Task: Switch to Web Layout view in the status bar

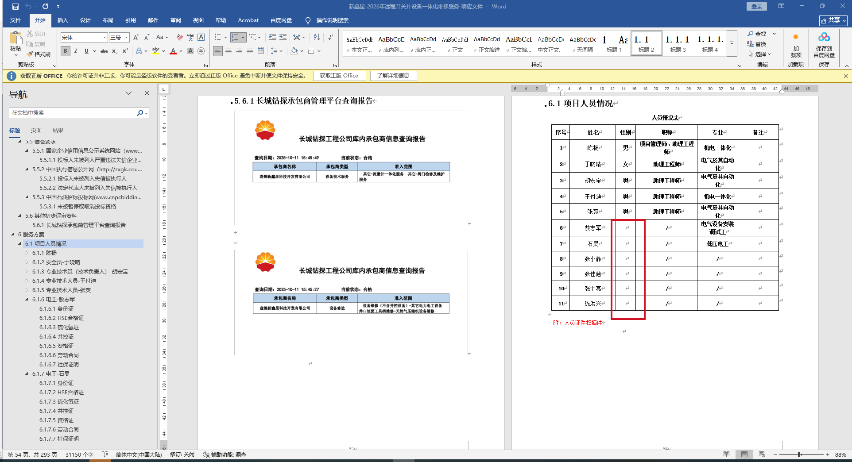Action: [x=762, y=454]
